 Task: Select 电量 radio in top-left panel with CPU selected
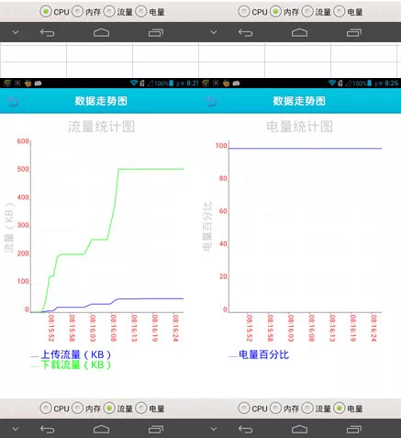tap(141, 12)
